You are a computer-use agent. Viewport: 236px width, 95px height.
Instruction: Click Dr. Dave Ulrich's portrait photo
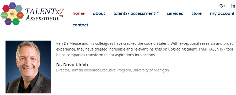pyautogui.click(x=28, y=67)
